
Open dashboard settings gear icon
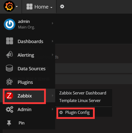coord(62,7)
